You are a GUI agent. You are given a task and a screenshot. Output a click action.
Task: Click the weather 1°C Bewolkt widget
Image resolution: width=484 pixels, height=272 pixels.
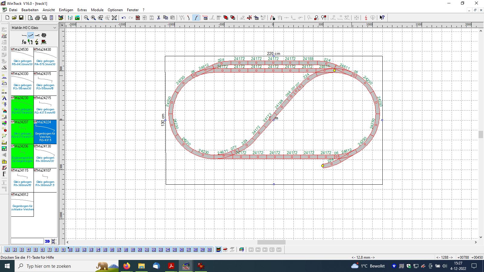point(368,266)
